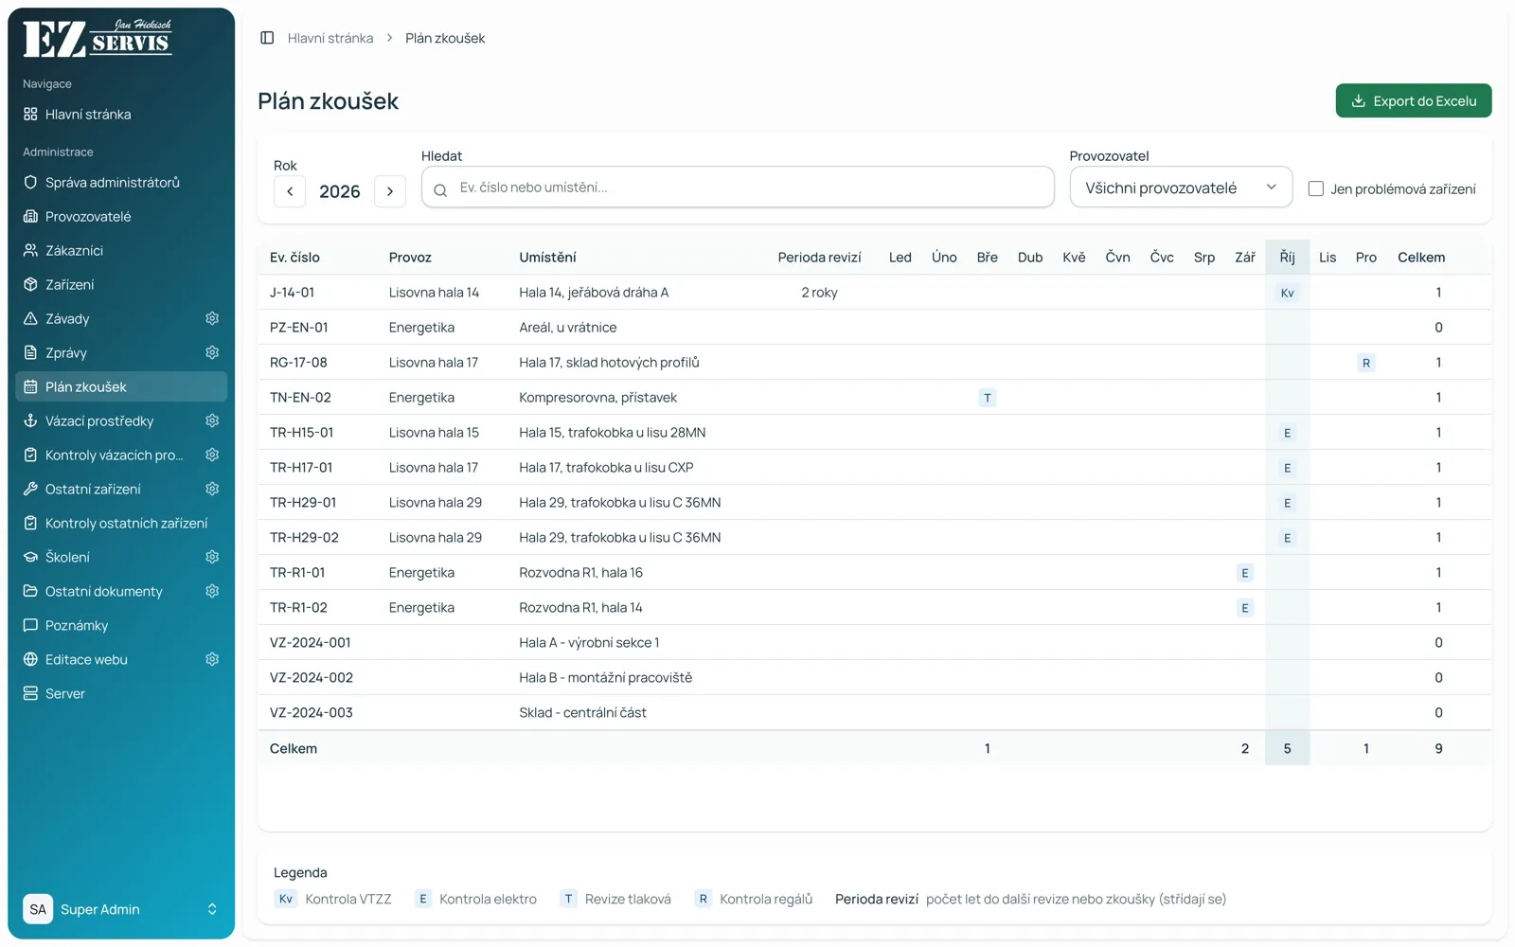Open settings gear next to Závady

click(x=212, y=318)
